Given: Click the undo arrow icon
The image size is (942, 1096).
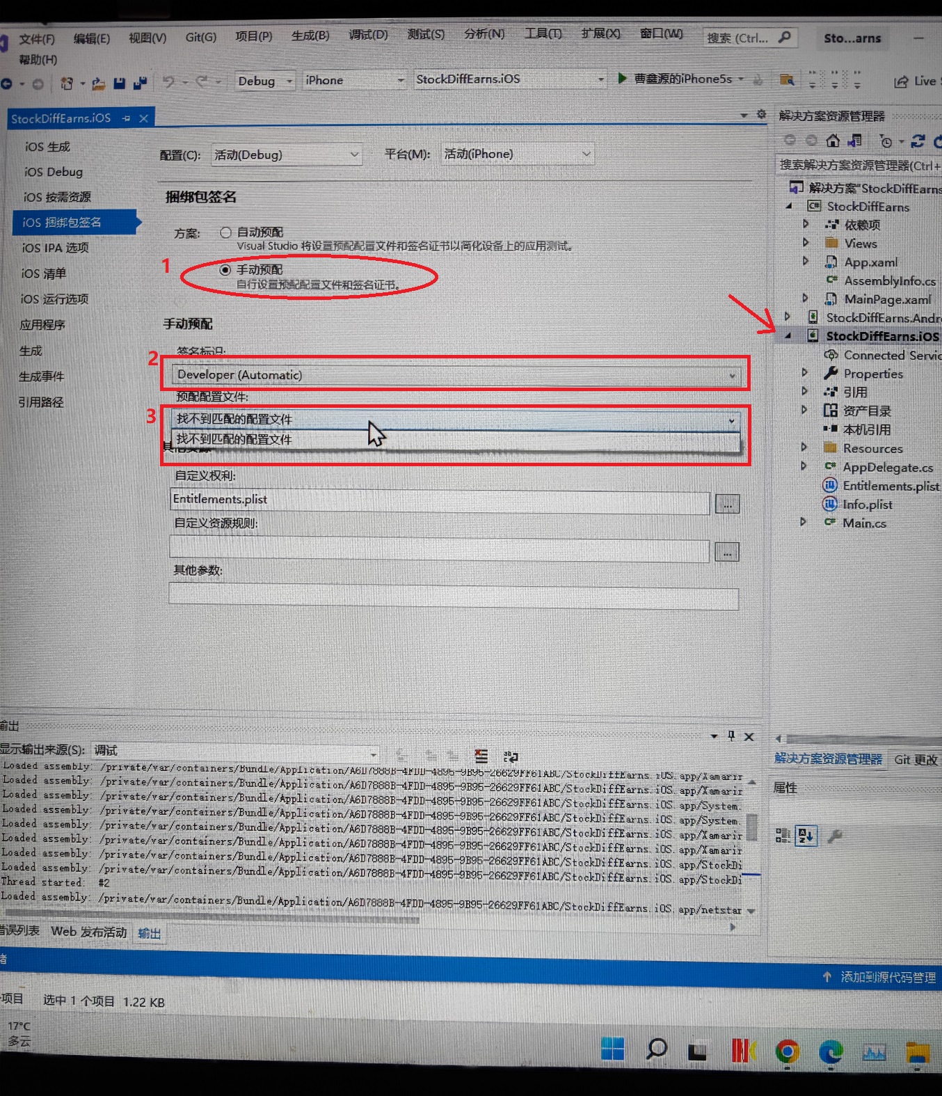Looking at the screenshot, I should pos(168,81).
